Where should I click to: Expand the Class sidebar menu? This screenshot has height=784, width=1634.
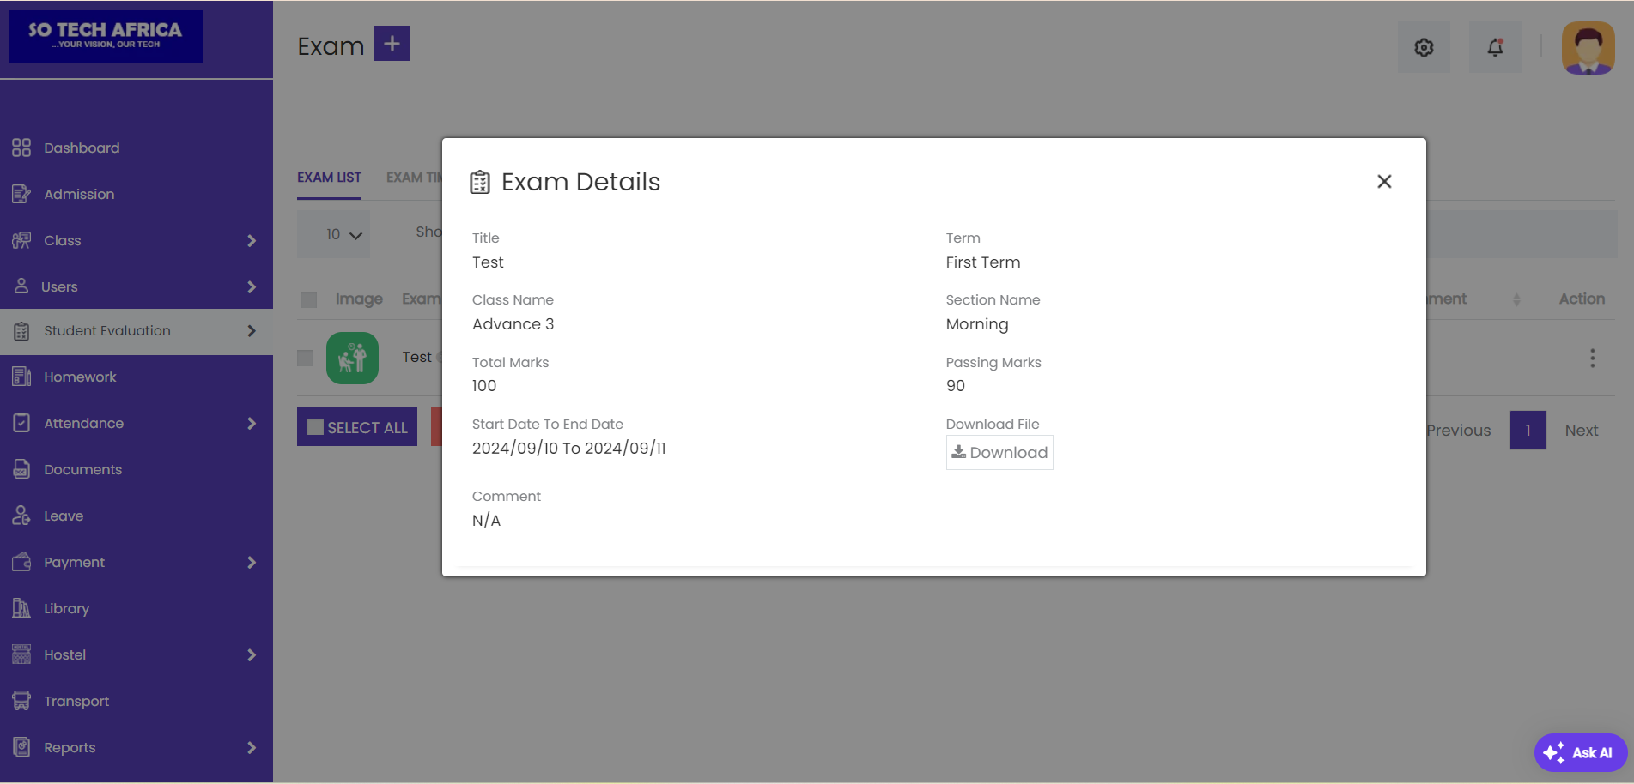[137, 241]
